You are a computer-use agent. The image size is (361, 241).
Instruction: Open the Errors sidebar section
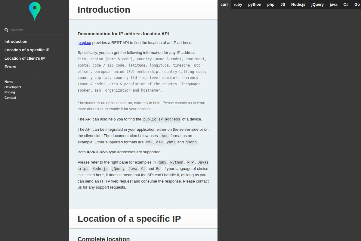pos(10,67)
